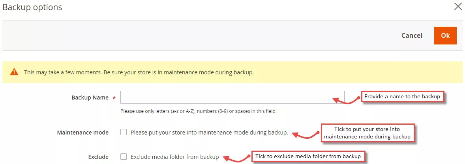Click the 'Backup Name' field label

90,98
